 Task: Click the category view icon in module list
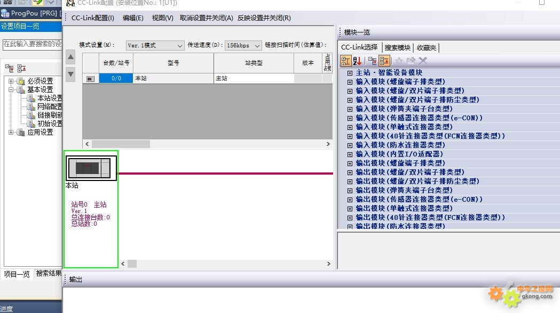346,61
